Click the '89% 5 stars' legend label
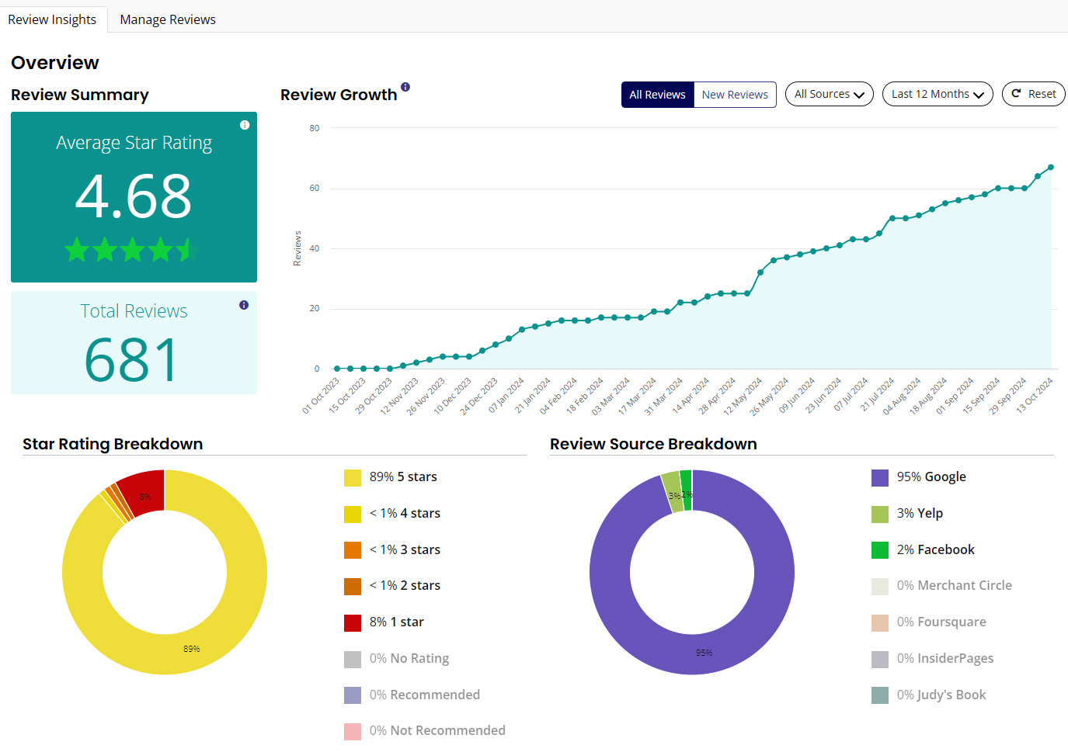This screenshot has width=1068, height=752. coord(403,476)
